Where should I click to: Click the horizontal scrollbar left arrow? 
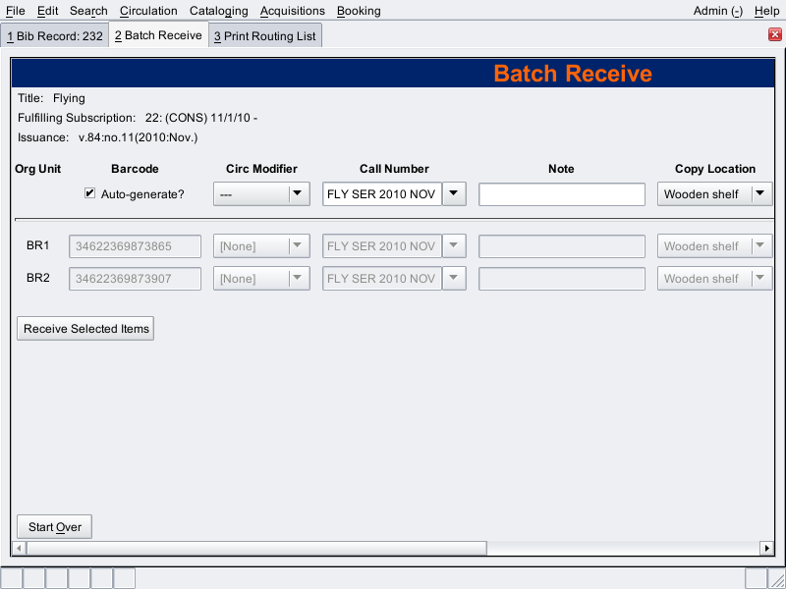(x=18, y=548)
